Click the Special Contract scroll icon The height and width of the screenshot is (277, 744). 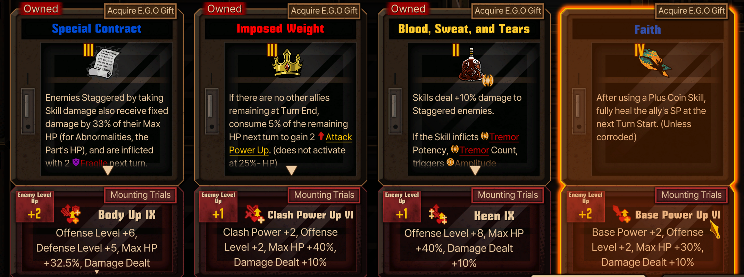click(x=103, y=62)
